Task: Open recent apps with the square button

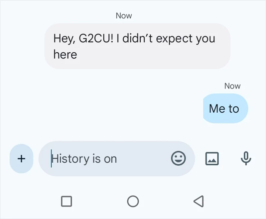Action: [67, 201]
